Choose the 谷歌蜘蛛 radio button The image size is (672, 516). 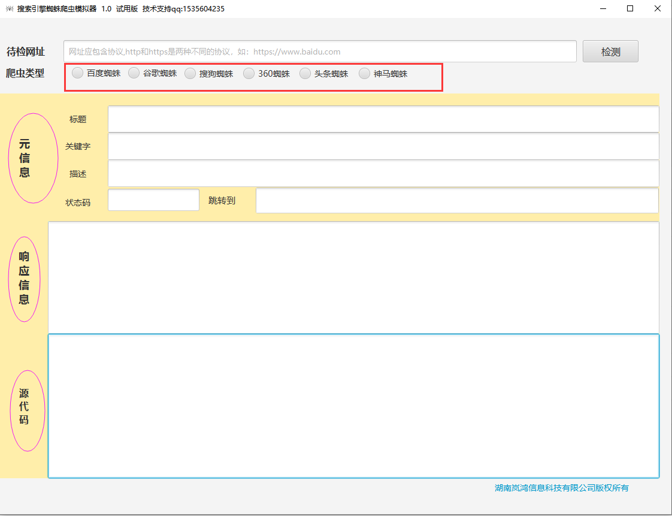[134, 74]
